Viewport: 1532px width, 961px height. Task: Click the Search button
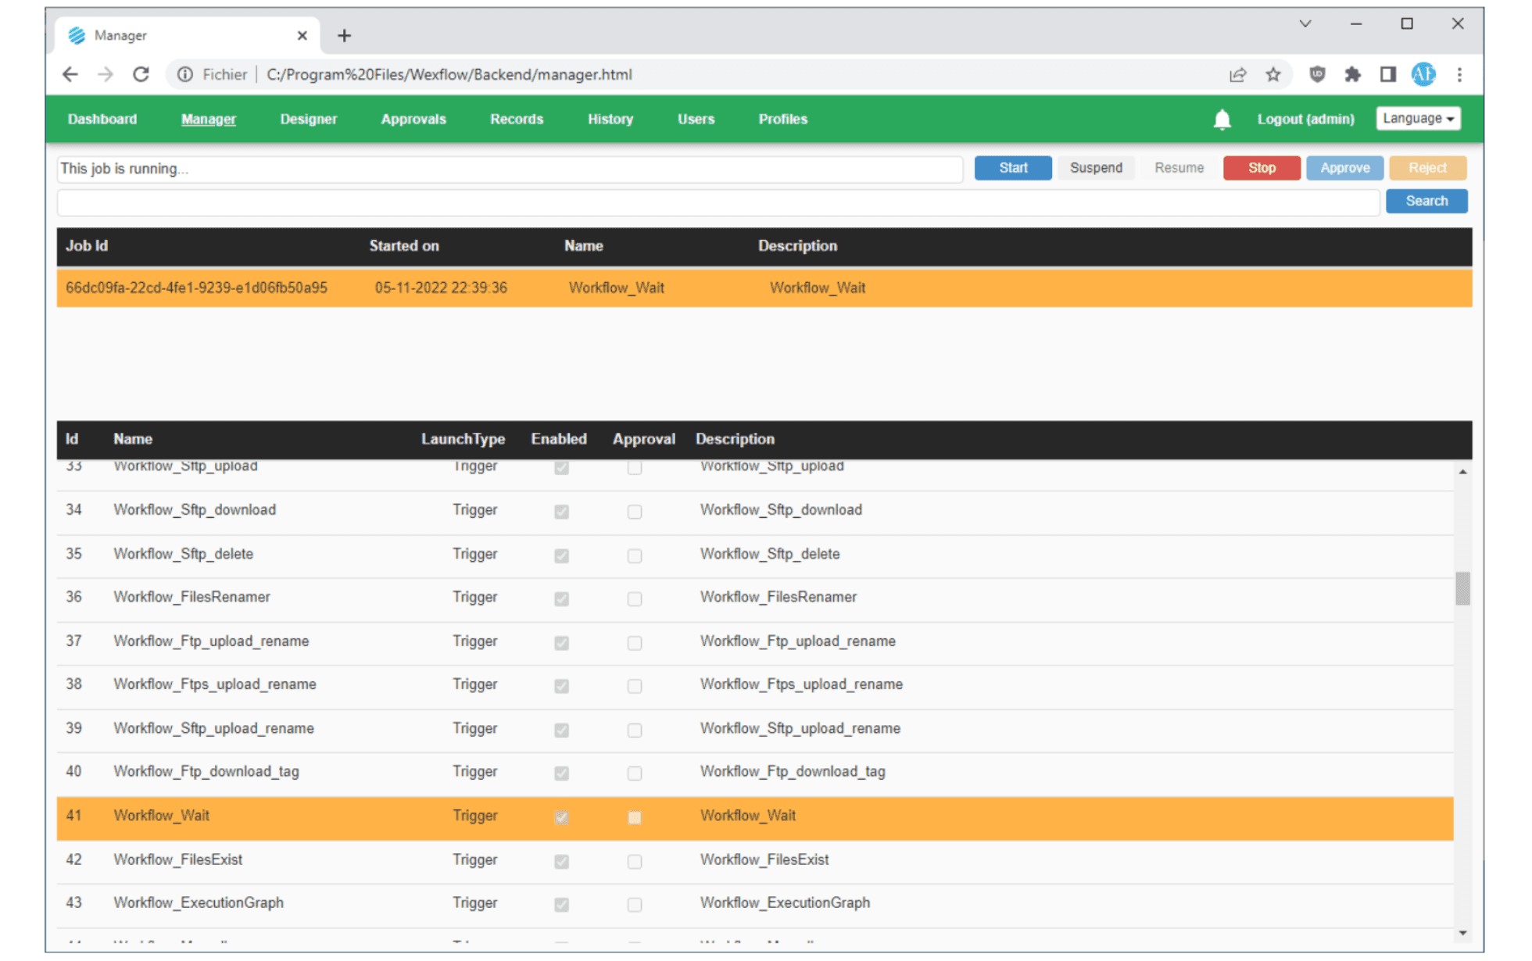click(x=1426, y=202)
